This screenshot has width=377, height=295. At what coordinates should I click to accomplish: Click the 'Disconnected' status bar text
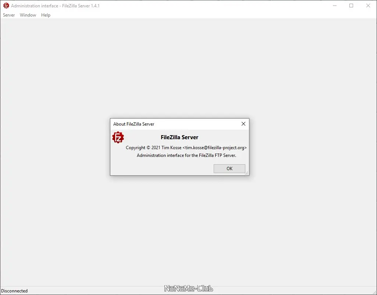click(14, 291)
